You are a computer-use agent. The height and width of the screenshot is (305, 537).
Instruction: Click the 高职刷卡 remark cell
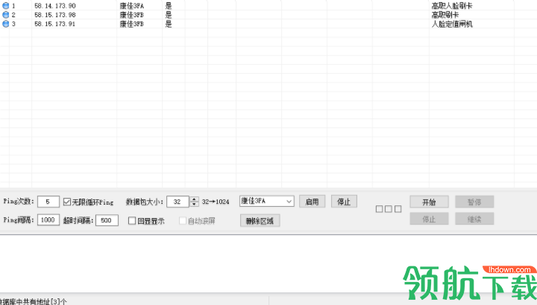point(445,15)
